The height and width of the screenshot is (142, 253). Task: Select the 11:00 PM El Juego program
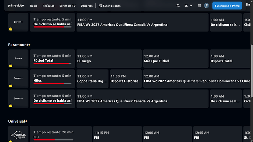[x=109, y=59]
